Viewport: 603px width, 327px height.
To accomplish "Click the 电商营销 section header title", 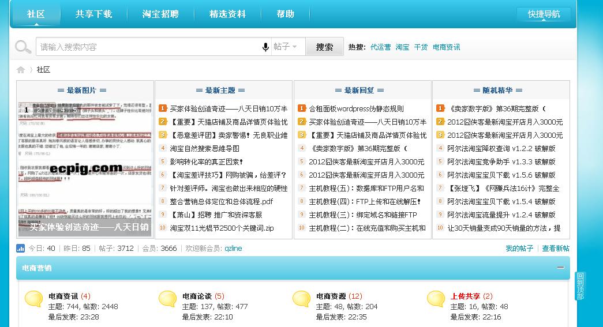I will [x=37, y=268].
